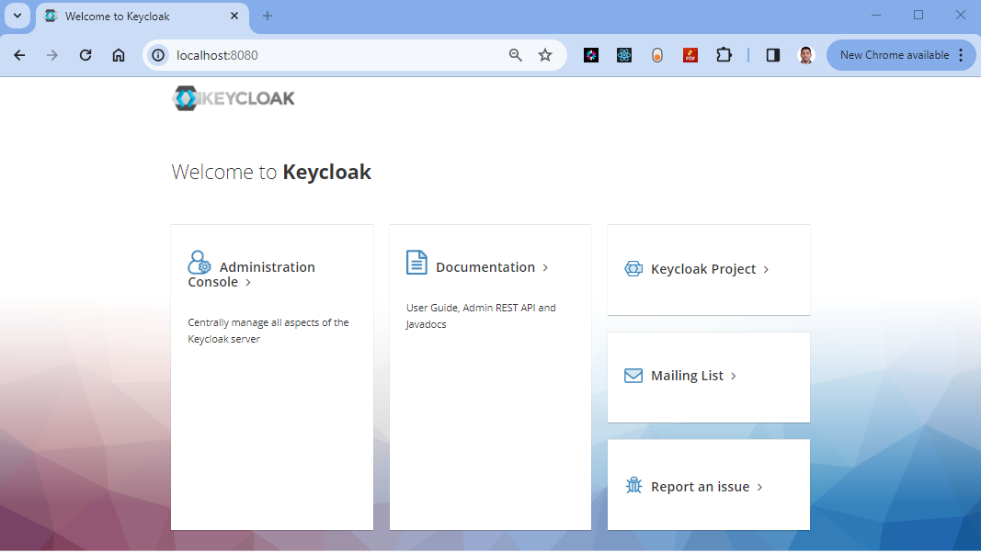Screen dimensions: 981x552
Task: Open the React Developer Tools extension
Action: point(624,55)
